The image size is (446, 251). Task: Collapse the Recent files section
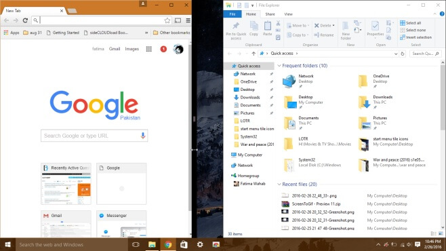click(x=279, y=185)
